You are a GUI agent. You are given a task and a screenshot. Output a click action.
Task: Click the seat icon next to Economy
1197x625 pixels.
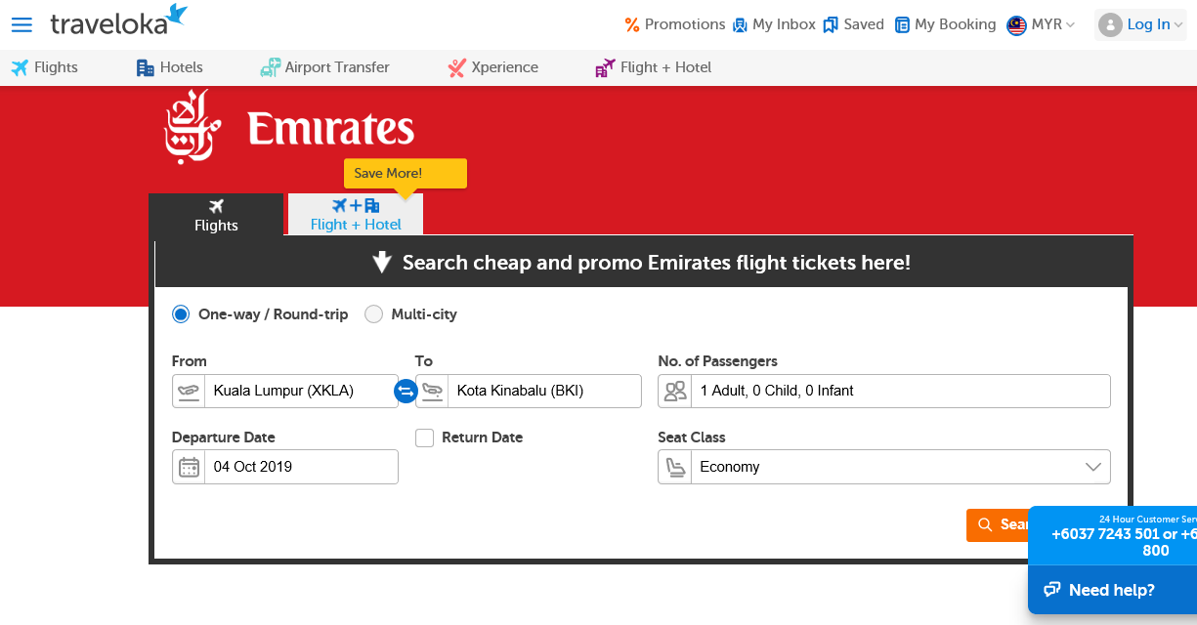click(674, 467)
